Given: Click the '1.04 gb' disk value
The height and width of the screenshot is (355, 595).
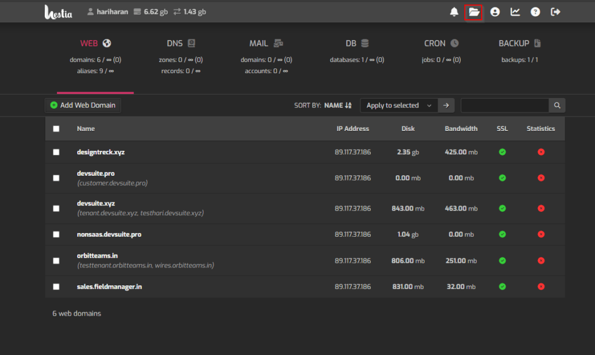Looking at the screenshot, I should coord(408,234).
